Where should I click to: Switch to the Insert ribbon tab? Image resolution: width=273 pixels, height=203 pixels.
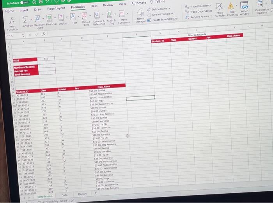tap(24, 10)
